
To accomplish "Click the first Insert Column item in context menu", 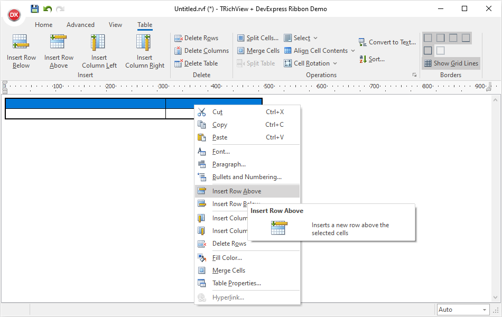I will coord(221,218).
